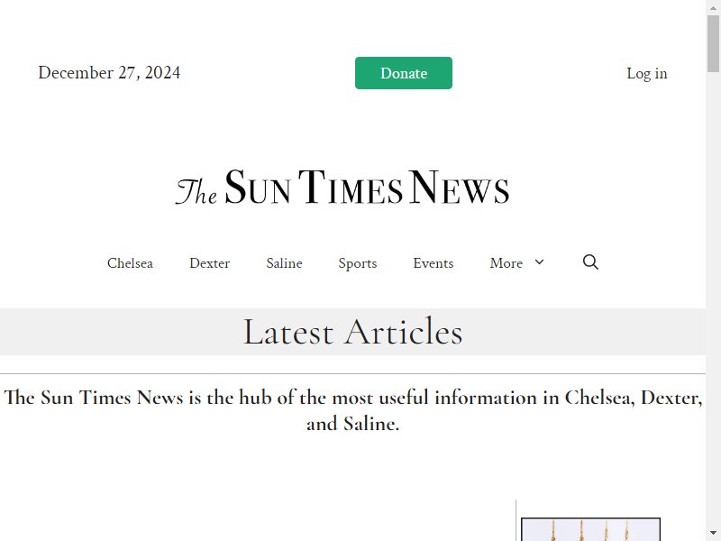Open the search magnifier icon
721x541 pixels.
point(590,262)
